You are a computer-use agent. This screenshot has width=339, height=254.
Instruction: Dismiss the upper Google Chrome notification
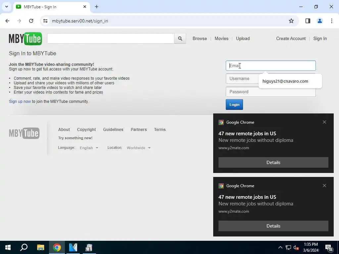point(324,122)
